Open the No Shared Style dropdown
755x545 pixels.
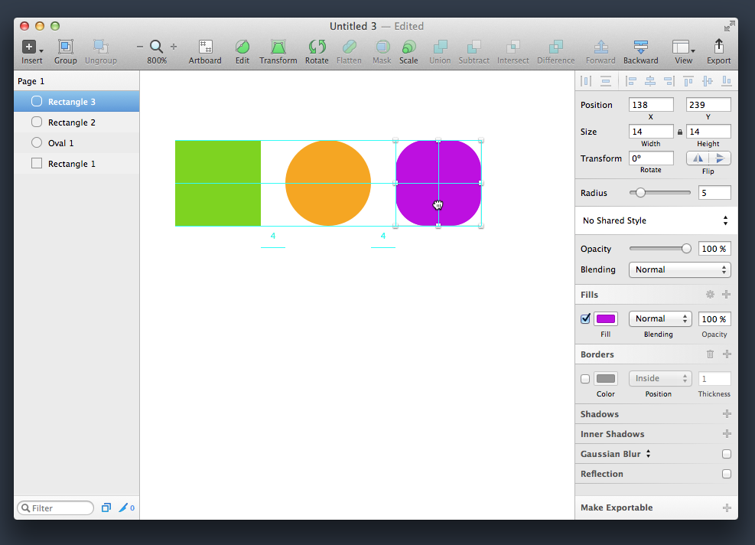(655, 220)
